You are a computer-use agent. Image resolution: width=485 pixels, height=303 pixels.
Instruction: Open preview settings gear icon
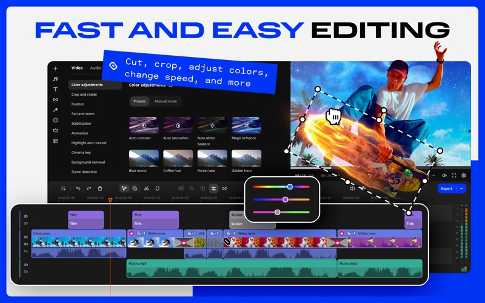(x=464, y=175)
